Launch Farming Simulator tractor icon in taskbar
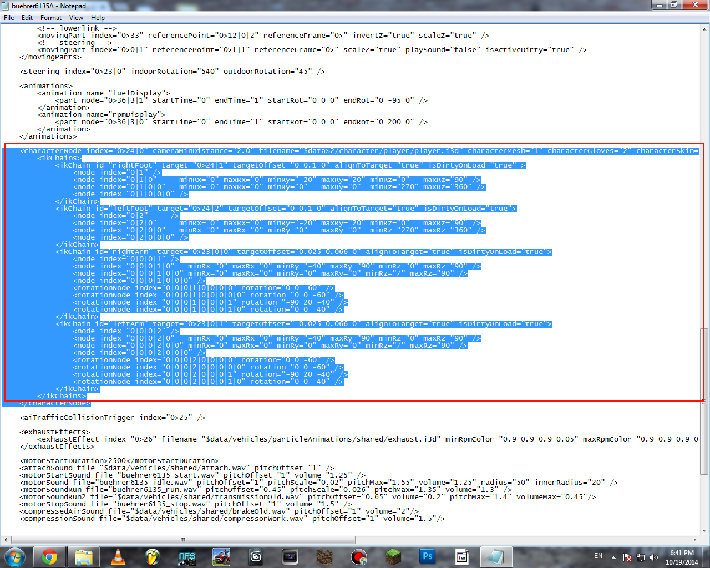Screen dimensions: 710x568 [221, 557]
